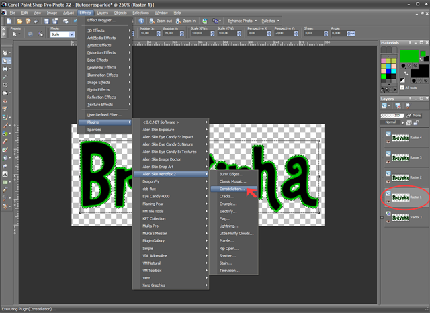Click the New document icon
The width and height of the screenshot is (430, 313).
point(9,21)
